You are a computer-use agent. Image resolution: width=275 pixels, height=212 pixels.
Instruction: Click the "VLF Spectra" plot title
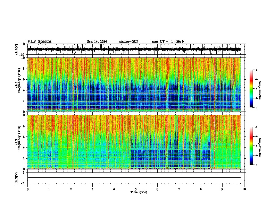click(39, 42)
